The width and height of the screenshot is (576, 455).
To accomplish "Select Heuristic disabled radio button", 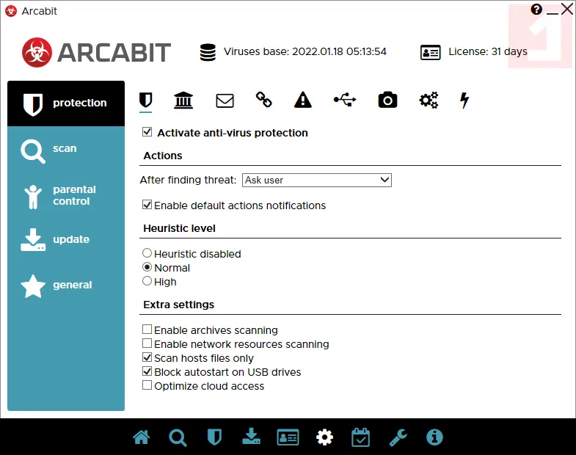I will tap(147, 253).
